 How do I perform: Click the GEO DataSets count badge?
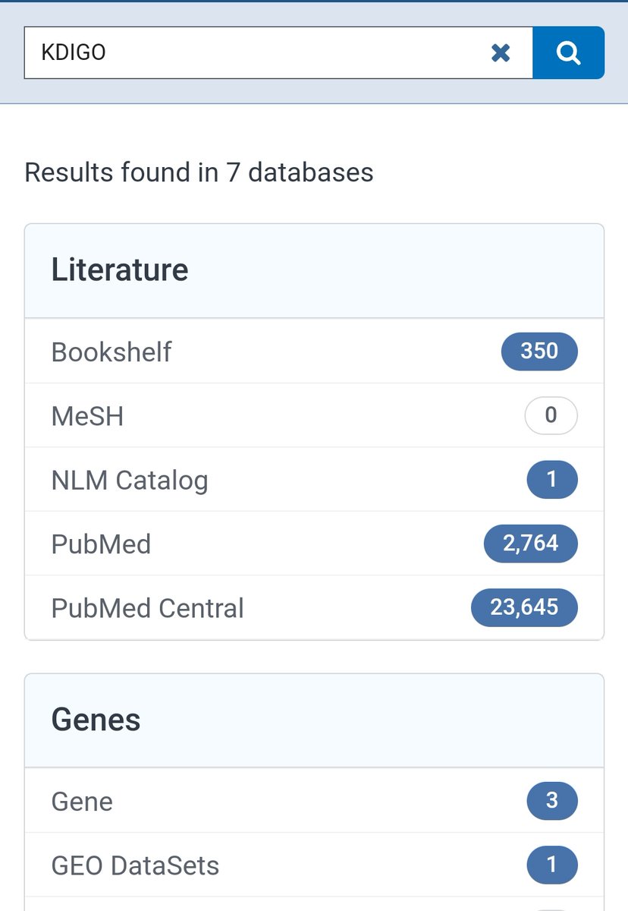pos(551,865)
